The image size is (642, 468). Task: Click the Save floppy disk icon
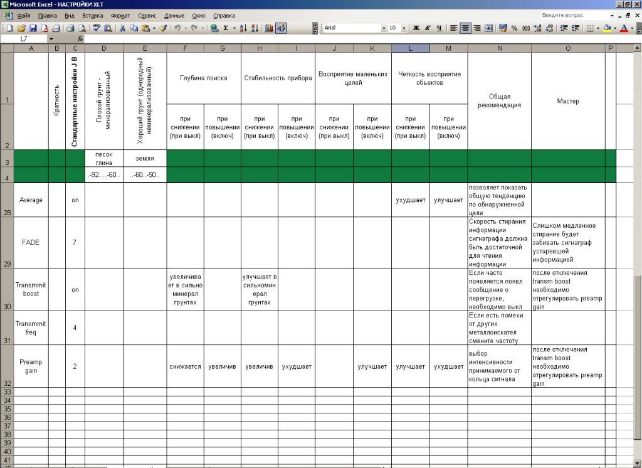34,28
